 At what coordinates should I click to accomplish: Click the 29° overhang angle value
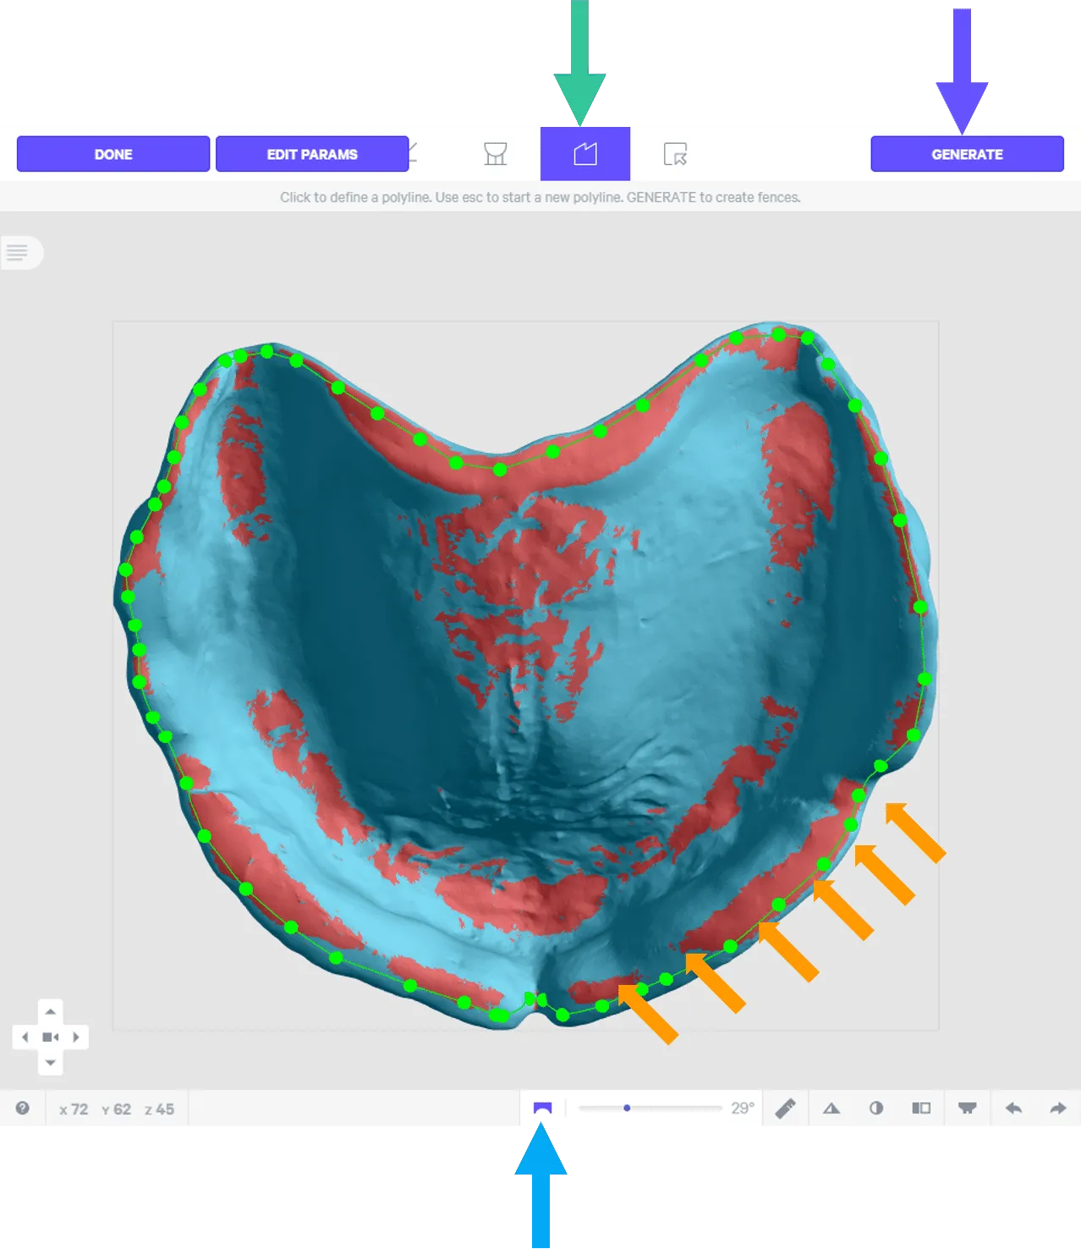(743, 1108)
